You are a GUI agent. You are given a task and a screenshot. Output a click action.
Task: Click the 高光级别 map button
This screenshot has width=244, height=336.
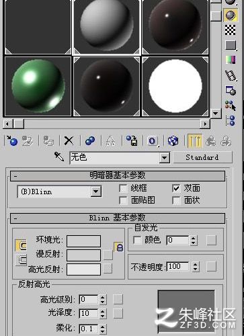point(118,300)
